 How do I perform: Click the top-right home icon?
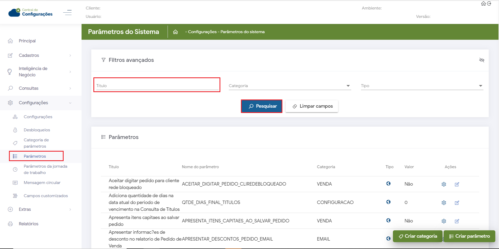tap(483, 3)
